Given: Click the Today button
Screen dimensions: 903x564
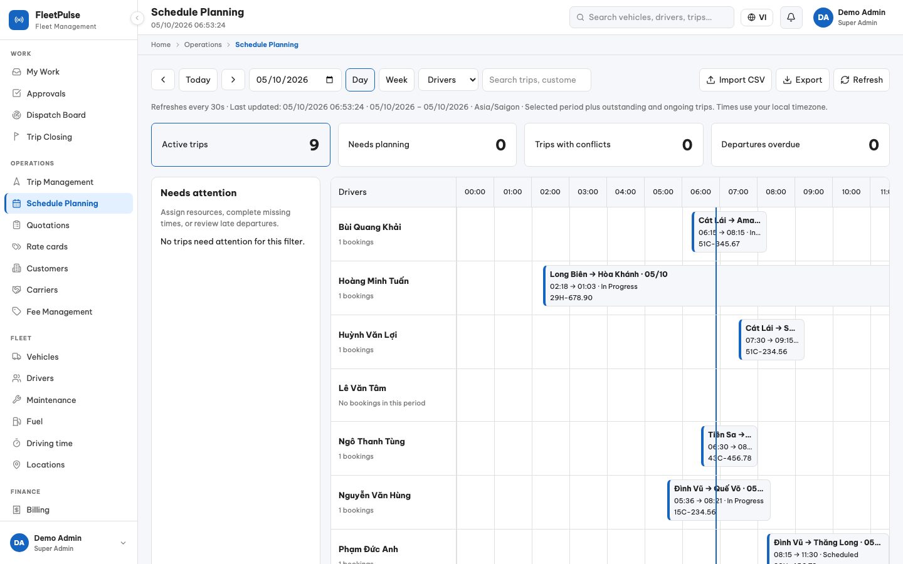Looking at the screenshot, I should [198, 80].
